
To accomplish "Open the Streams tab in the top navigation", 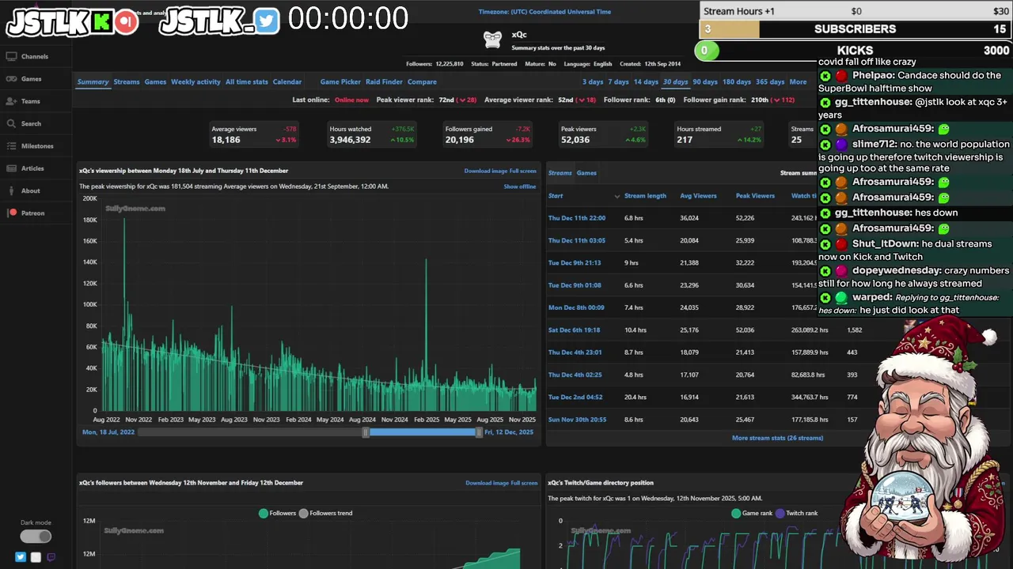I will [x=127, y=82].
